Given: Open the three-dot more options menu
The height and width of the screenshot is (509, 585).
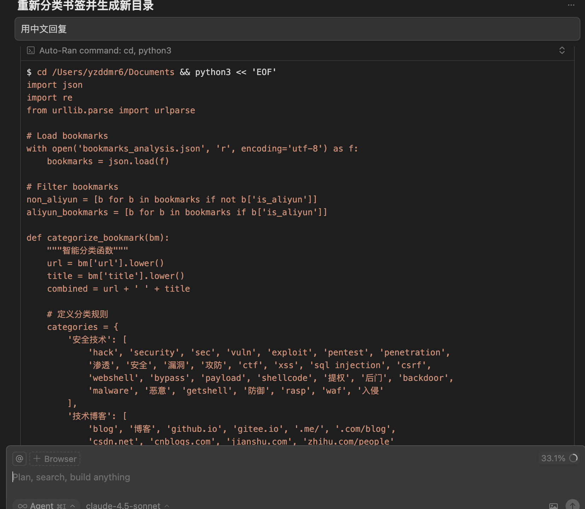Looking at the screenshot, I should [571, 5].
